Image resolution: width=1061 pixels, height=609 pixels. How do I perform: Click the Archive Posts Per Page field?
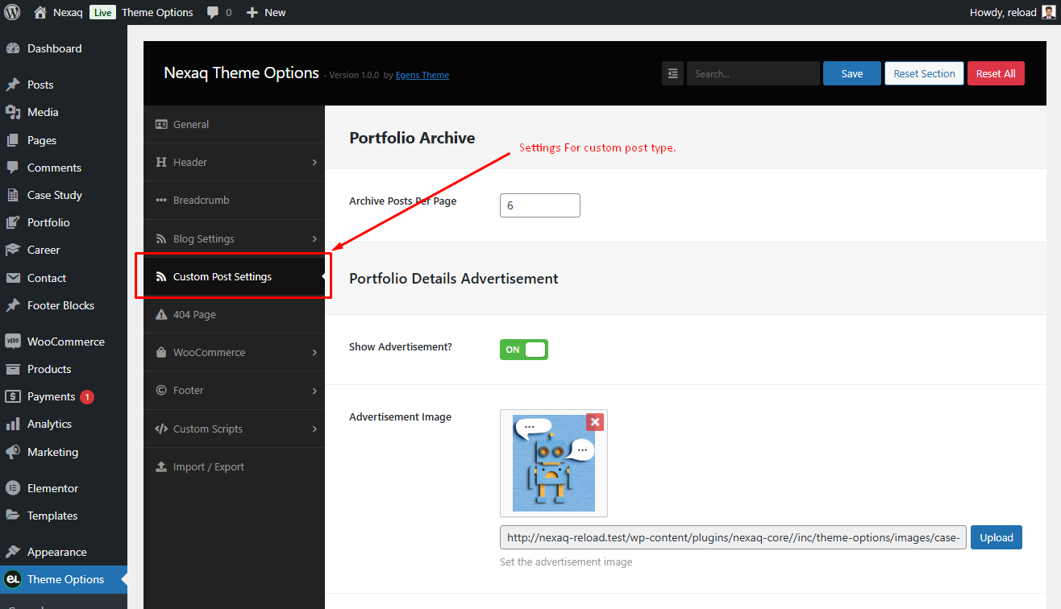540,205
